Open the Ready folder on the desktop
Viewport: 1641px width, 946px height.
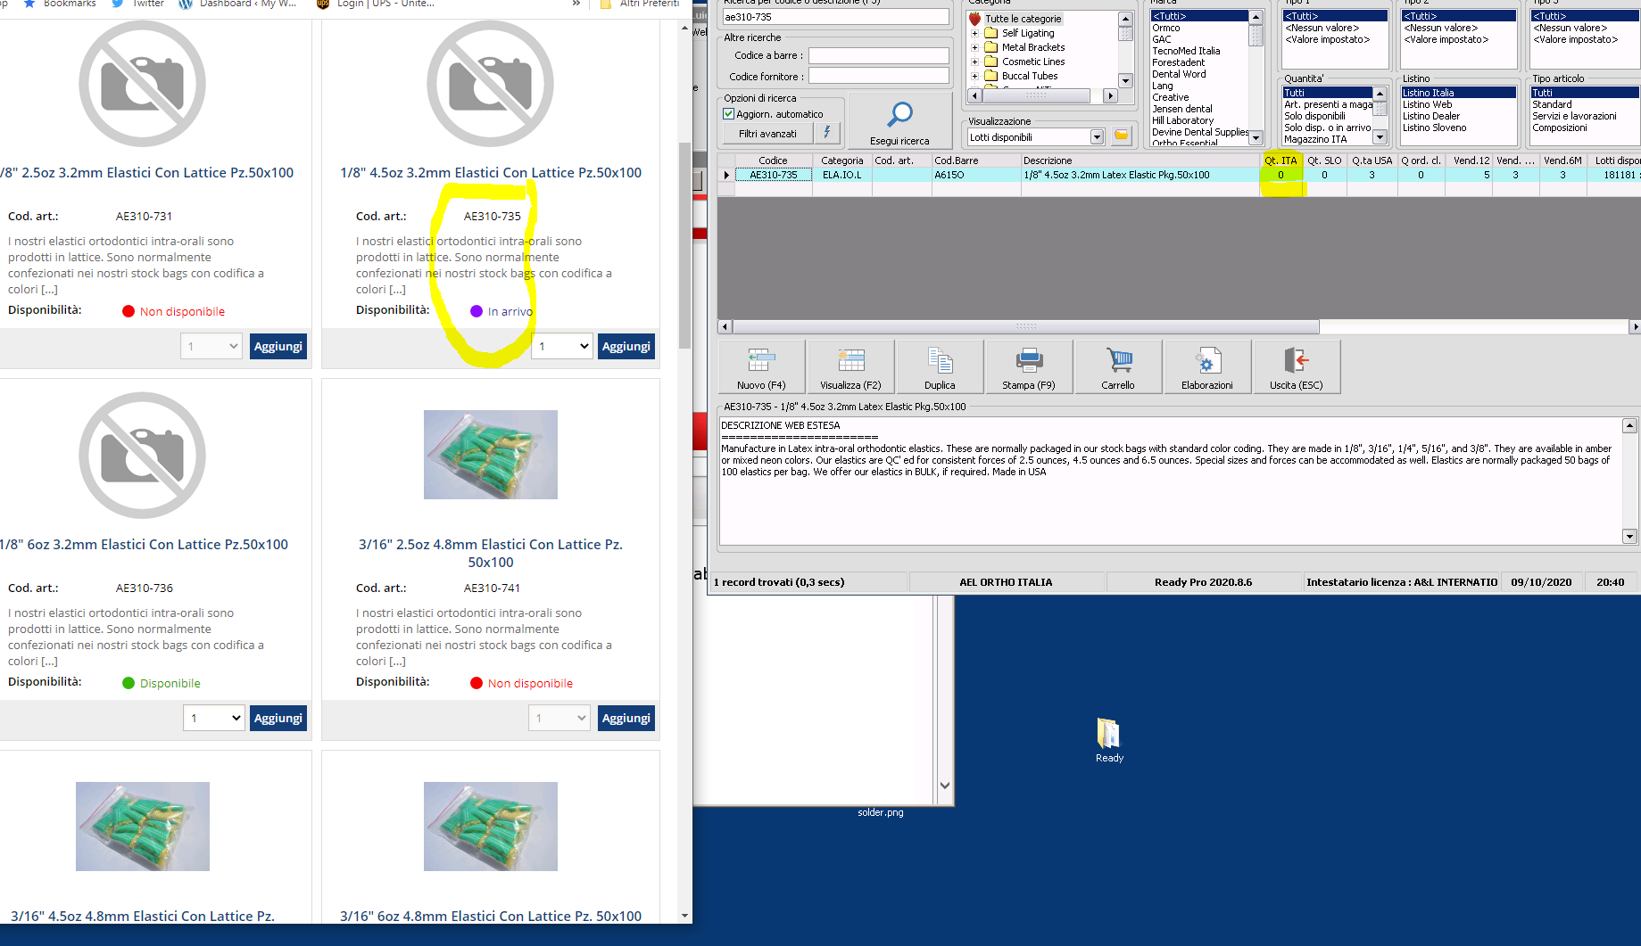click(1109, 740)
